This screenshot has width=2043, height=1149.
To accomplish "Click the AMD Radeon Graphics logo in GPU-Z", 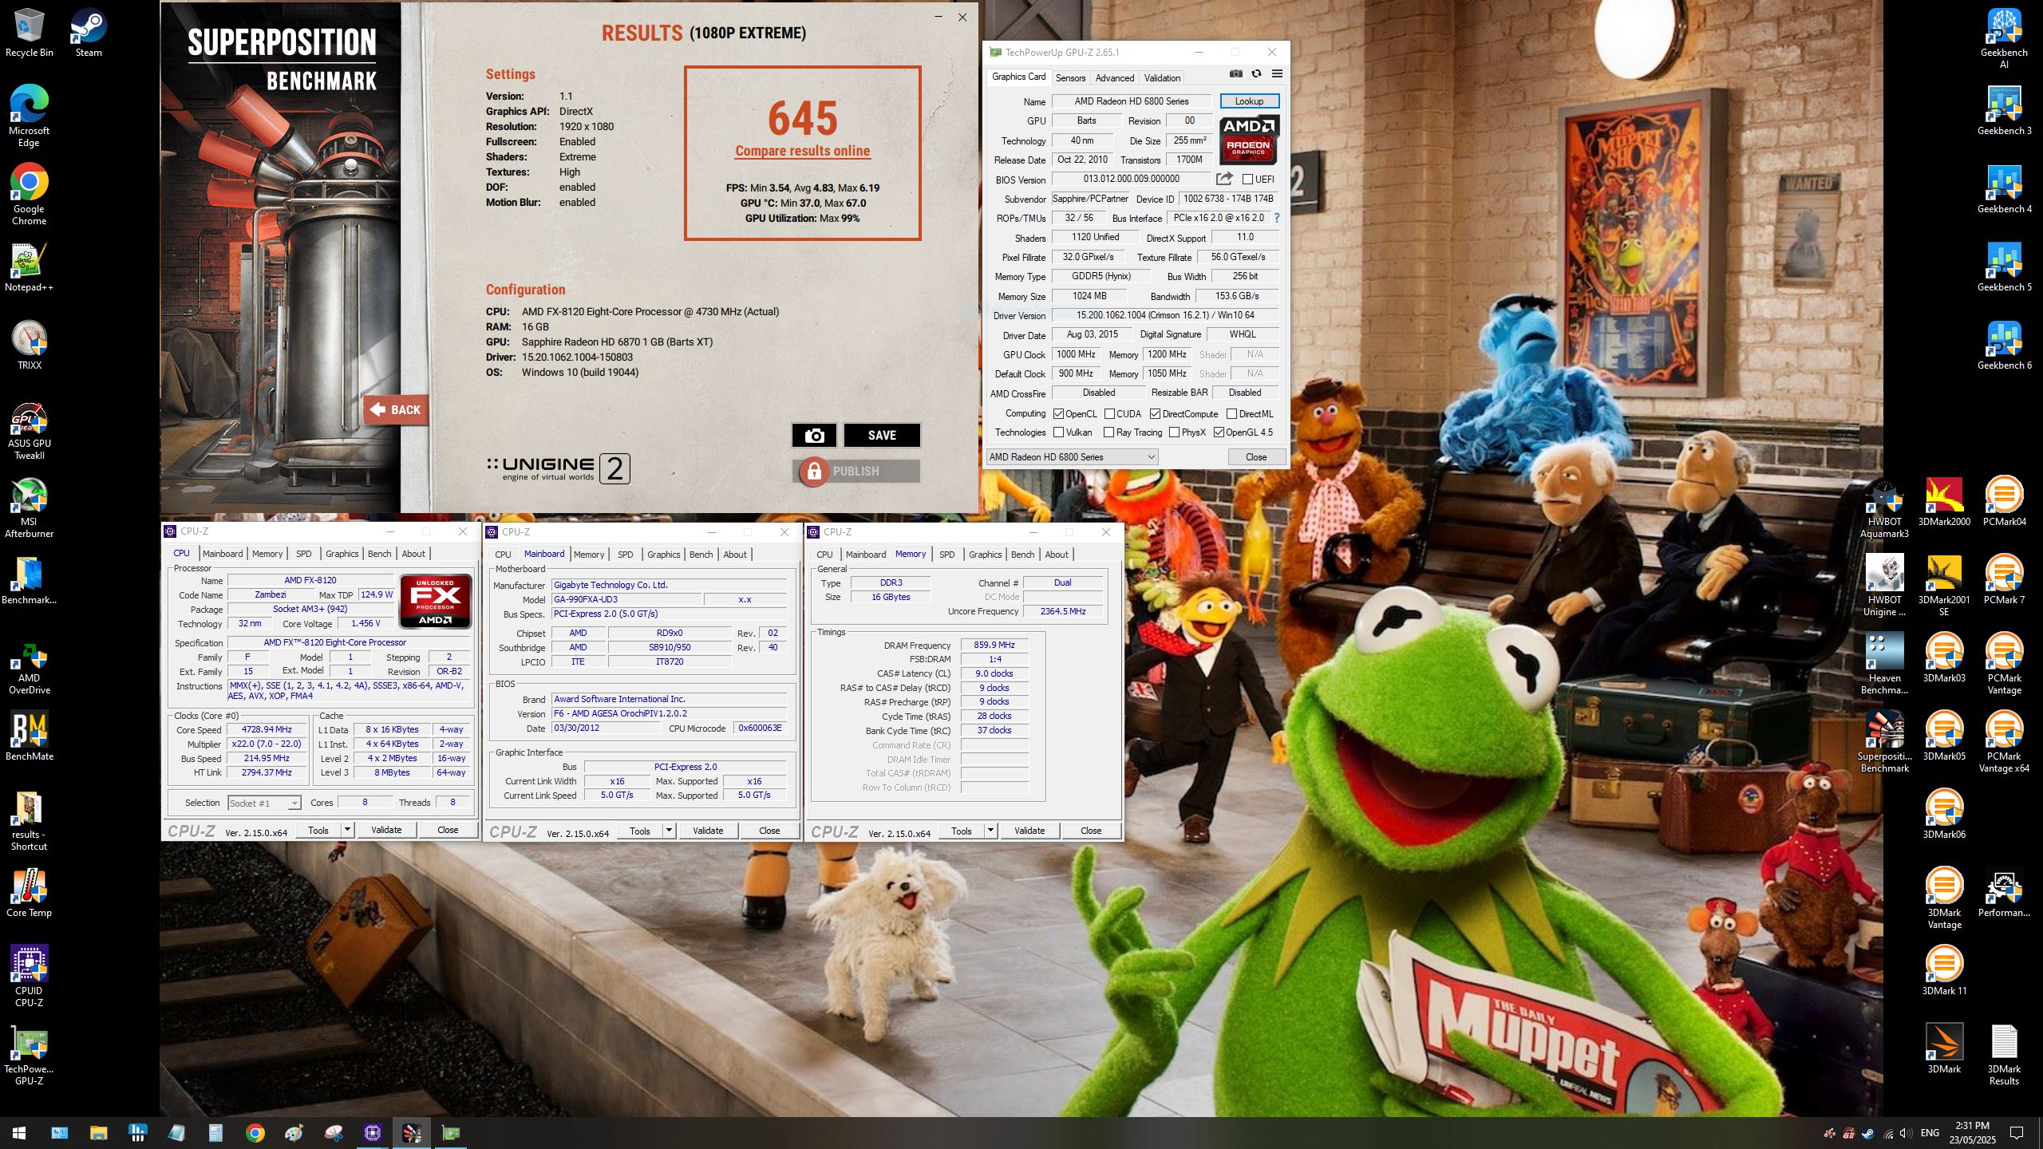I will [x=1249, y=139].
